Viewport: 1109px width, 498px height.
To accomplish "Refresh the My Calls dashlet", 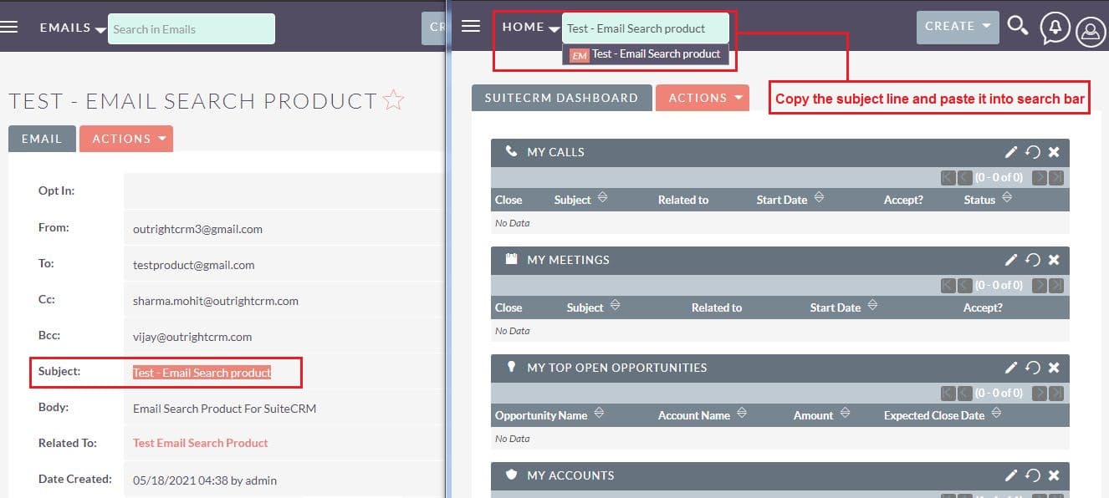I will (1033, 152).
